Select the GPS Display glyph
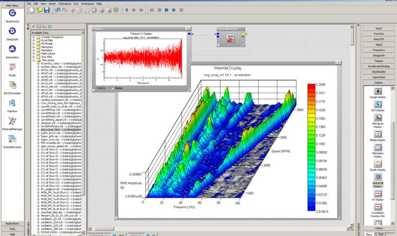The image size is (397, 236). [x=378, y=104]
